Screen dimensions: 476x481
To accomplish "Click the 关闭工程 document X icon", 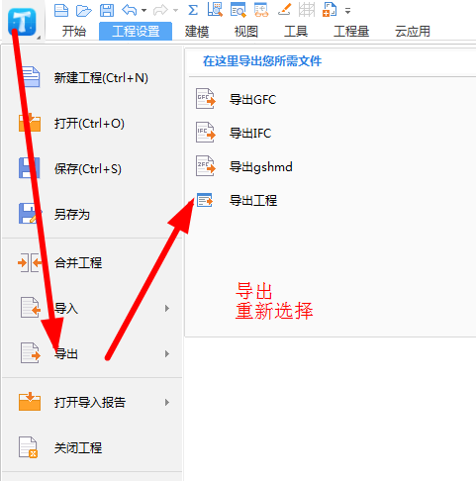I will [x=29, y=447].
